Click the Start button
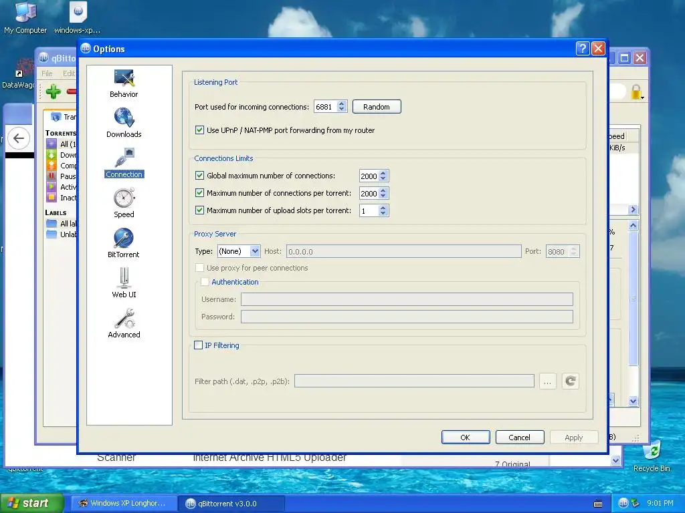Screen dimensions: 685x513 (x=31, y=504)
